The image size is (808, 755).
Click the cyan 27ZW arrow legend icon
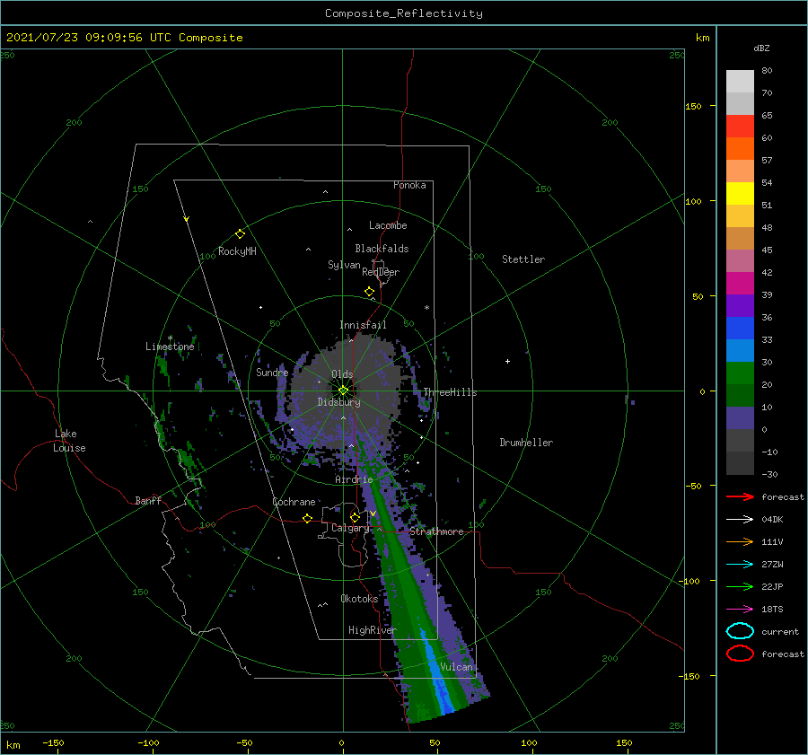point(740,565)
